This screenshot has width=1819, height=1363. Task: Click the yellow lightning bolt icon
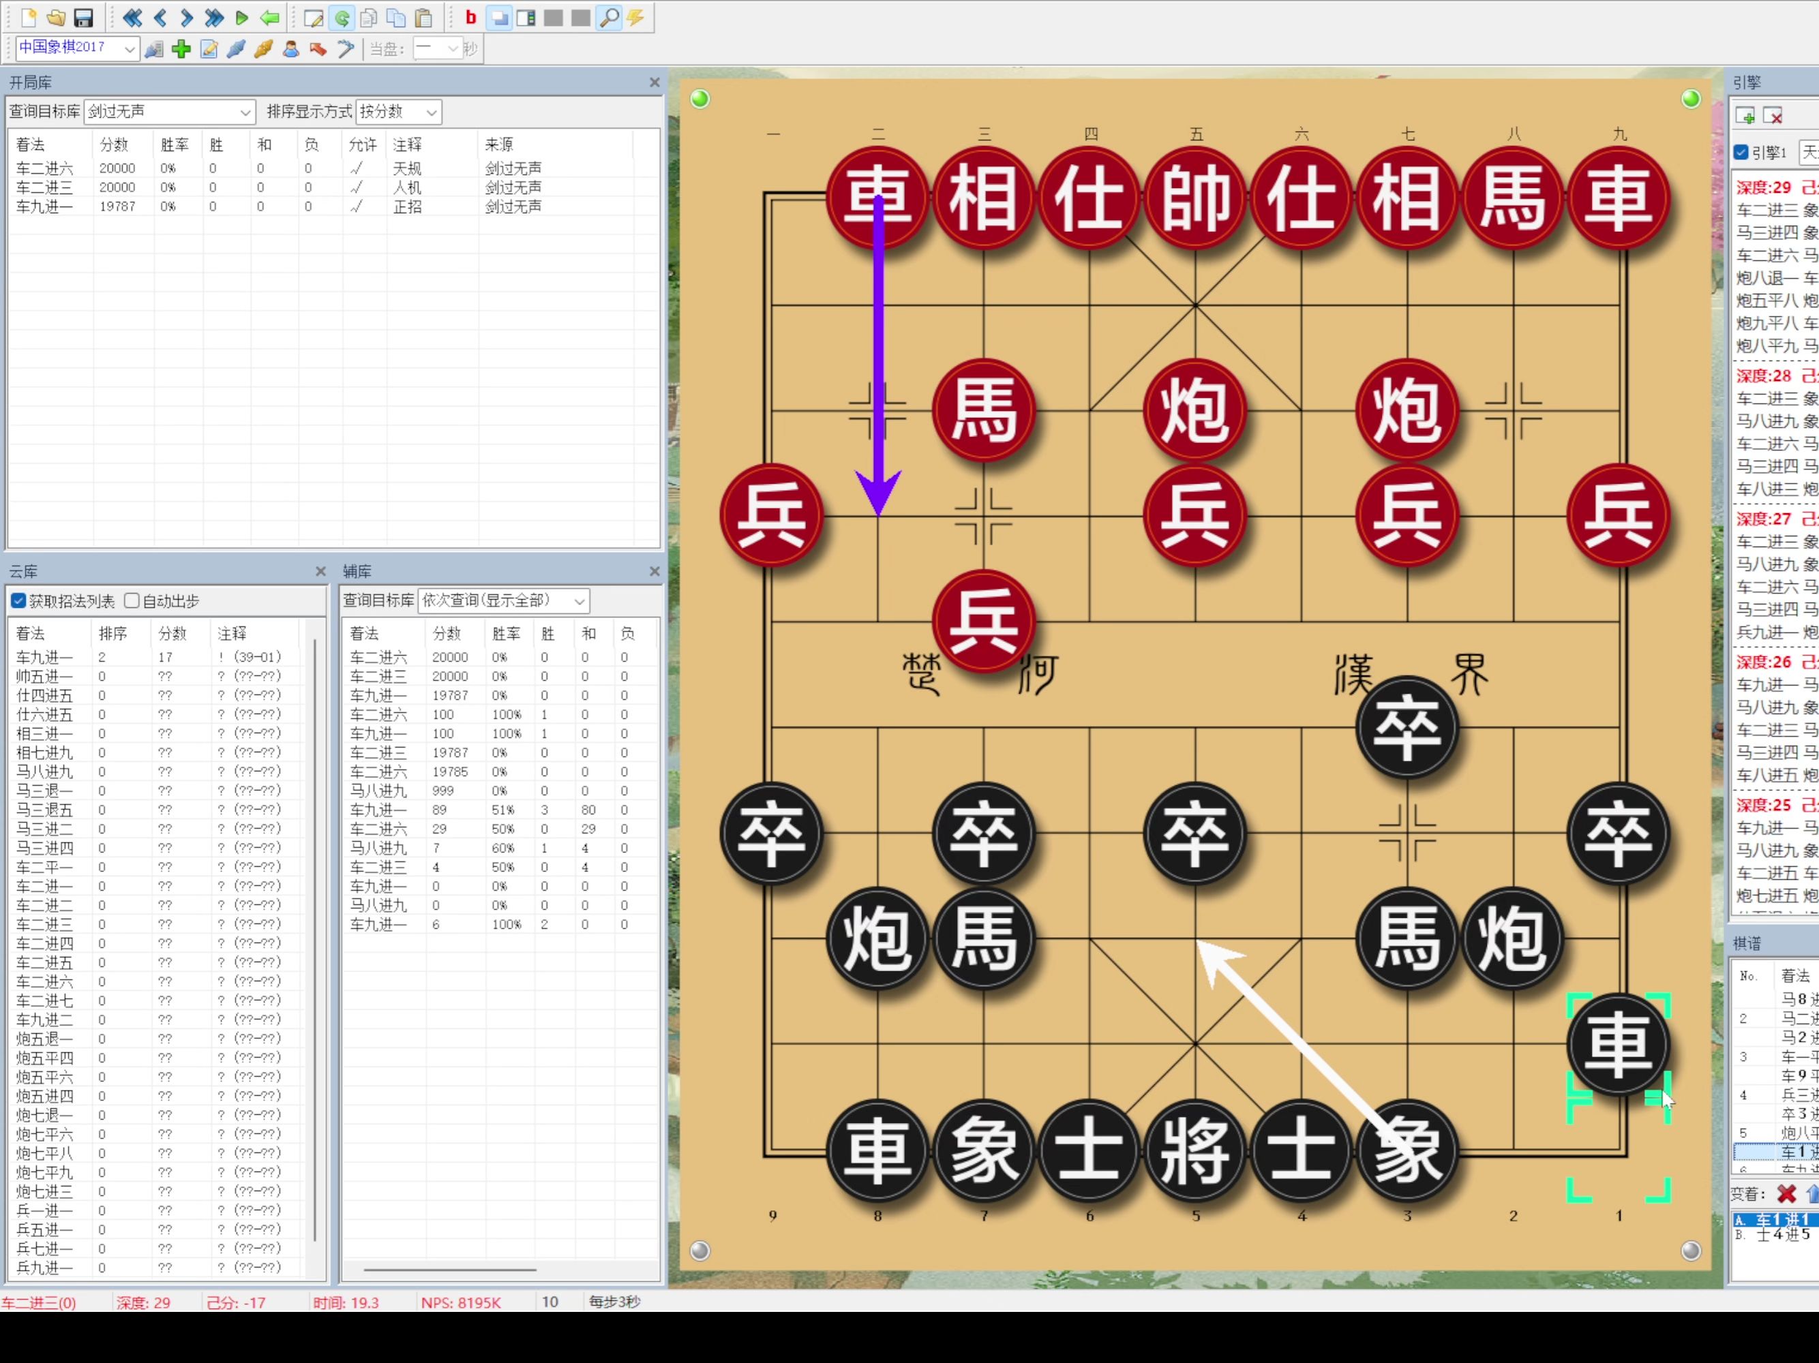click(x=635, y=17)
